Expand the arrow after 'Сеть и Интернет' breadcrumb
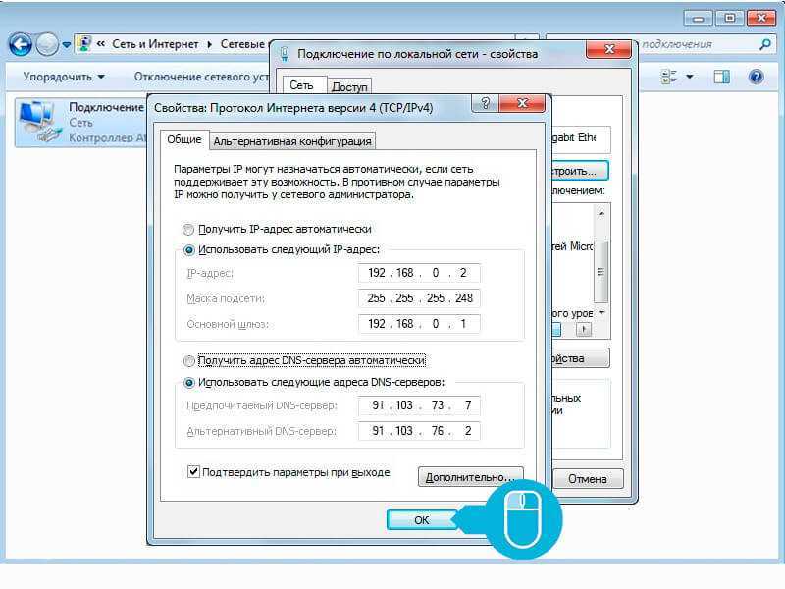Image resolution: width=785 pixels, height=589 pixels. coord(210,44)
